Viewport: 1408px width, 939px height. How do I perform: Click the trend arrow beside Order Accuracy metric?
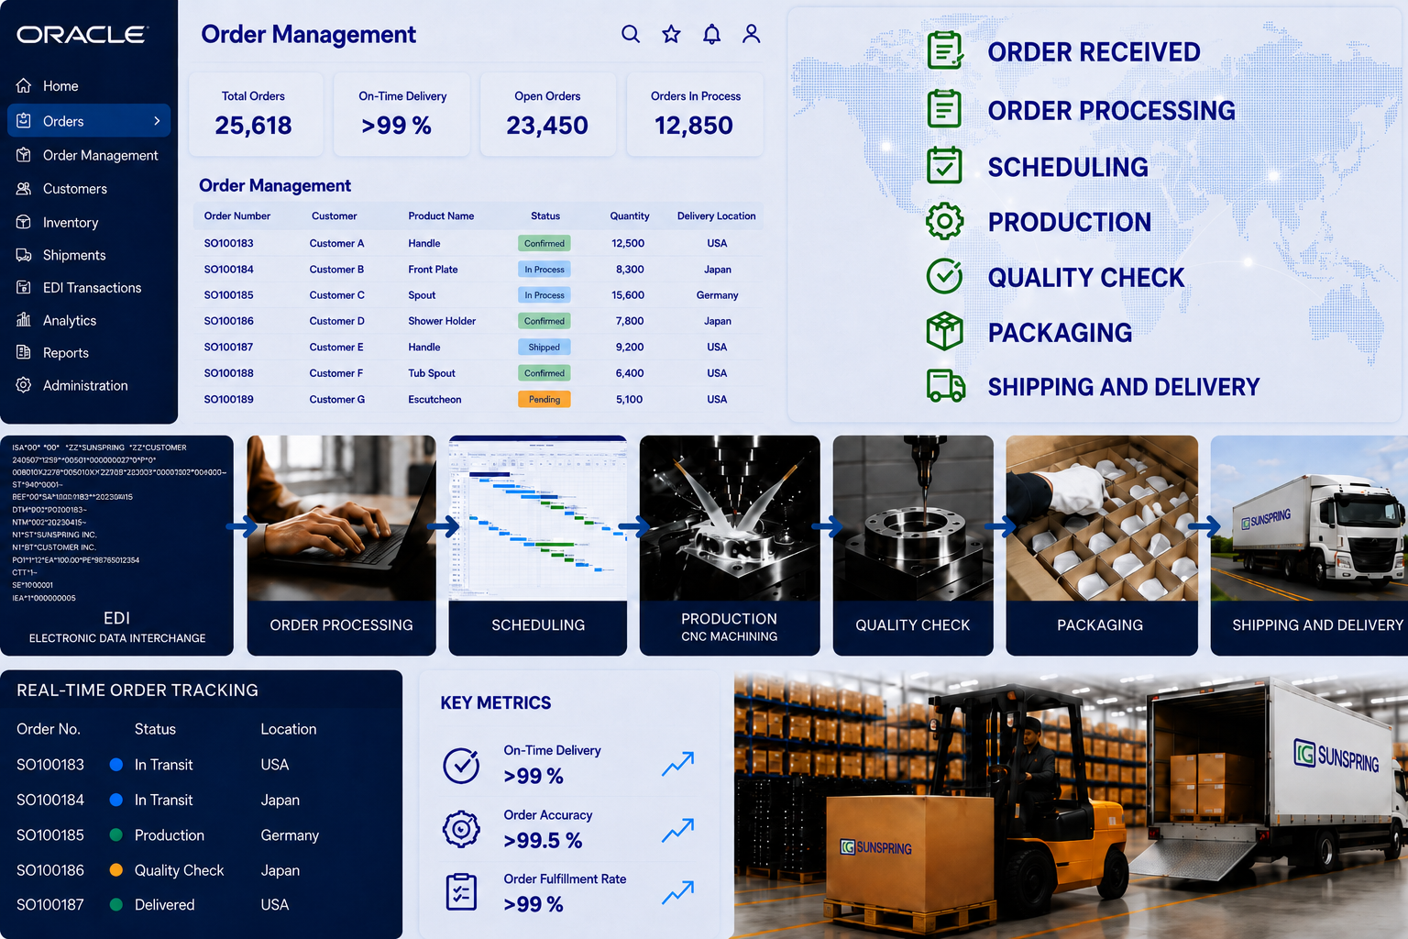(x=678, y=829)
